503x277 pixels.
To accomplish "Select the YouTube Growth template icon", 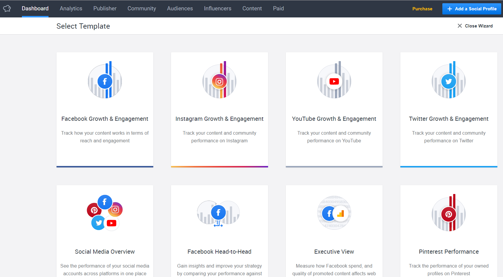I will tap(334, 80).
